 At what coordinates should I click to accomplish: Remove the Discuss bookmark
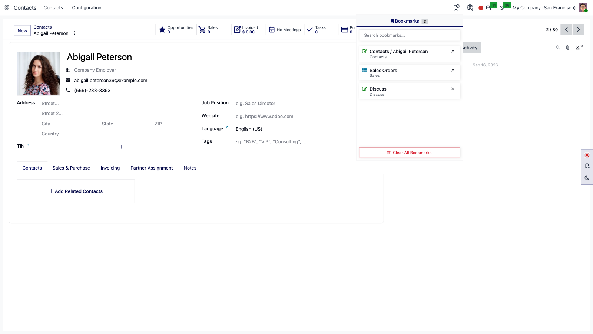pyautogui.click(x=453, y=89)
